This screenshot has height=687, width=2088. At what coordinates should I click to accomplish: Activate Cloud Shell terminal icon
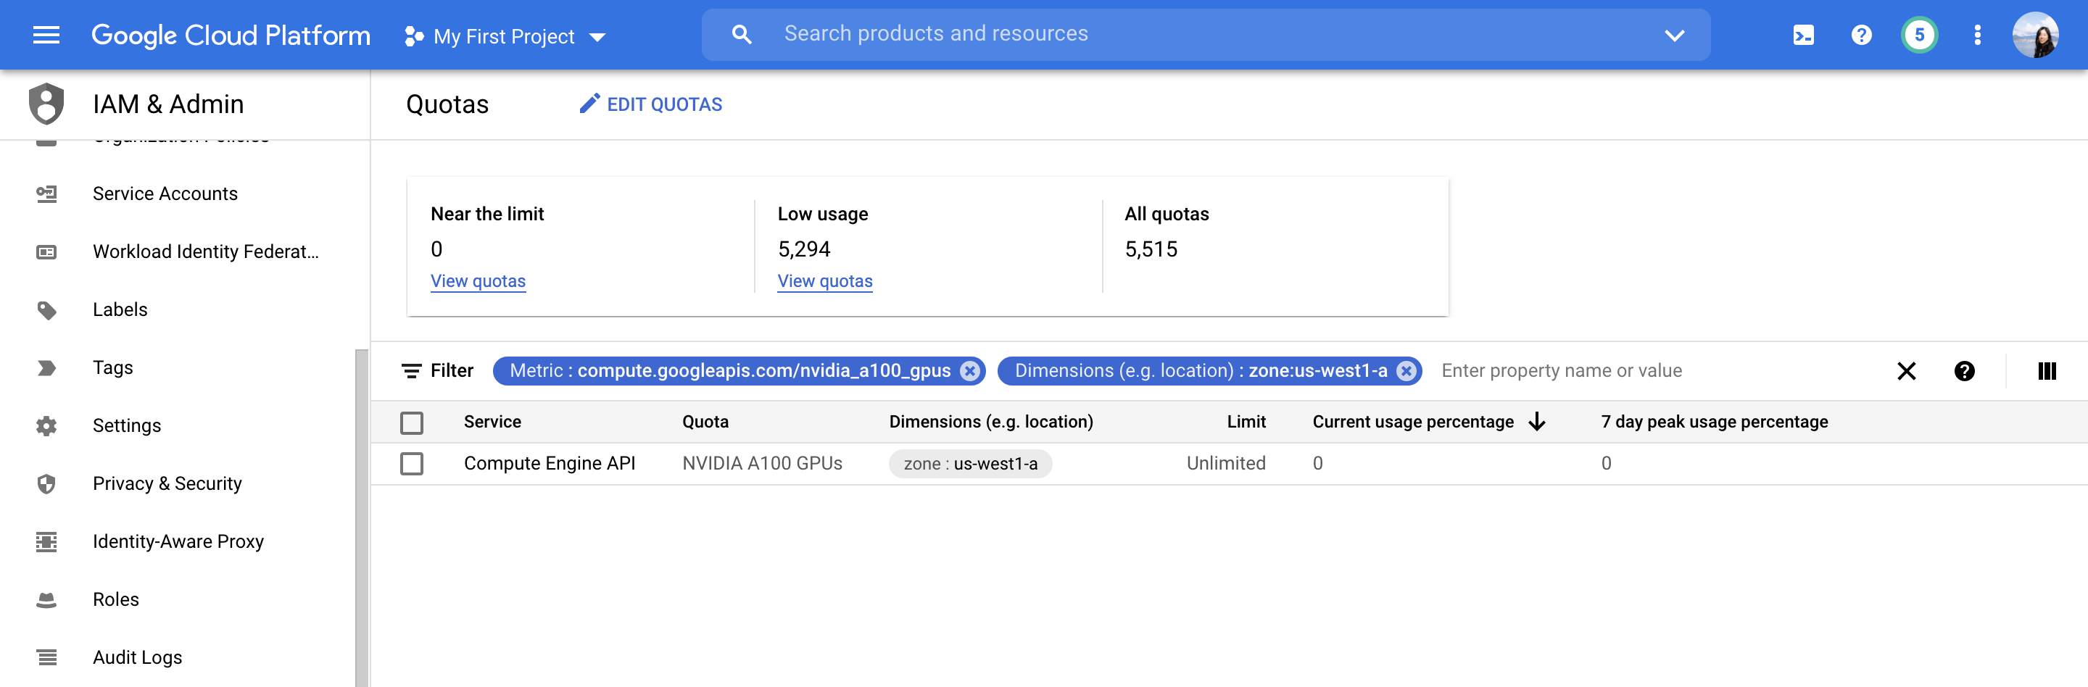point(1802,35)
